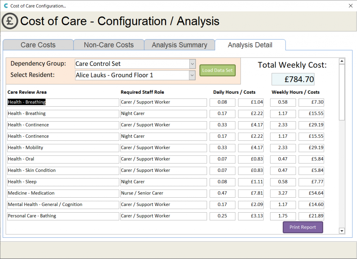Screen dimensions: 357x259
Task: Click the pound sign logo icon
Action: pos(10,21)
